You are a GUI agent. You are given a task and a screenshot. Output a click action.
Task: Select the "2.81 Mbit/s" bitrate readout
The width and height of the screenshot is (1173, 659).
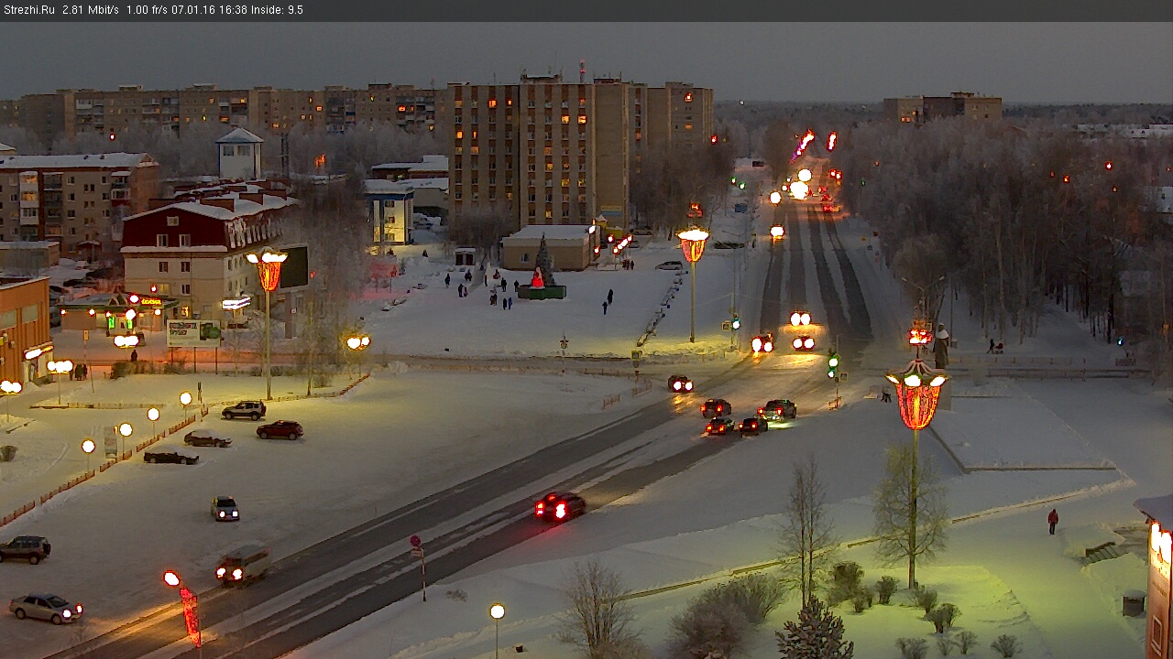[91, 10]
